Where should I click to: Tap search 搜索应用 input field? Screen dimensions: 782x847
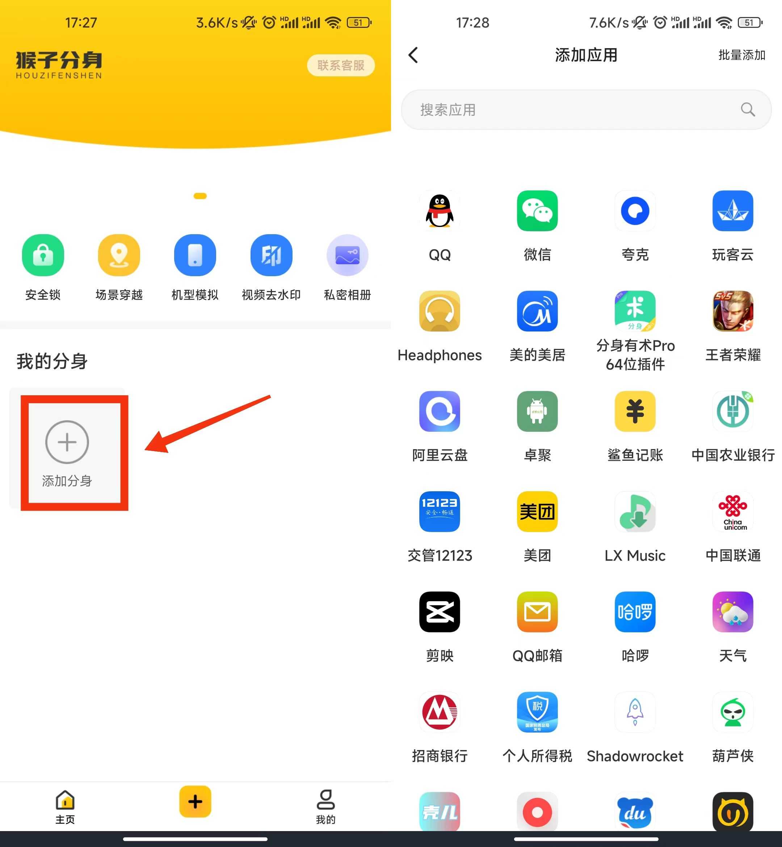point(582,111)
